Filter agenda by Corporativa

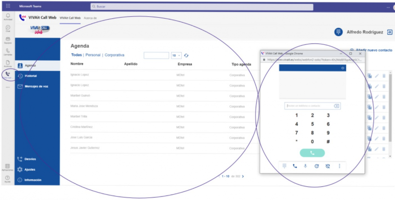click(115, 55)
